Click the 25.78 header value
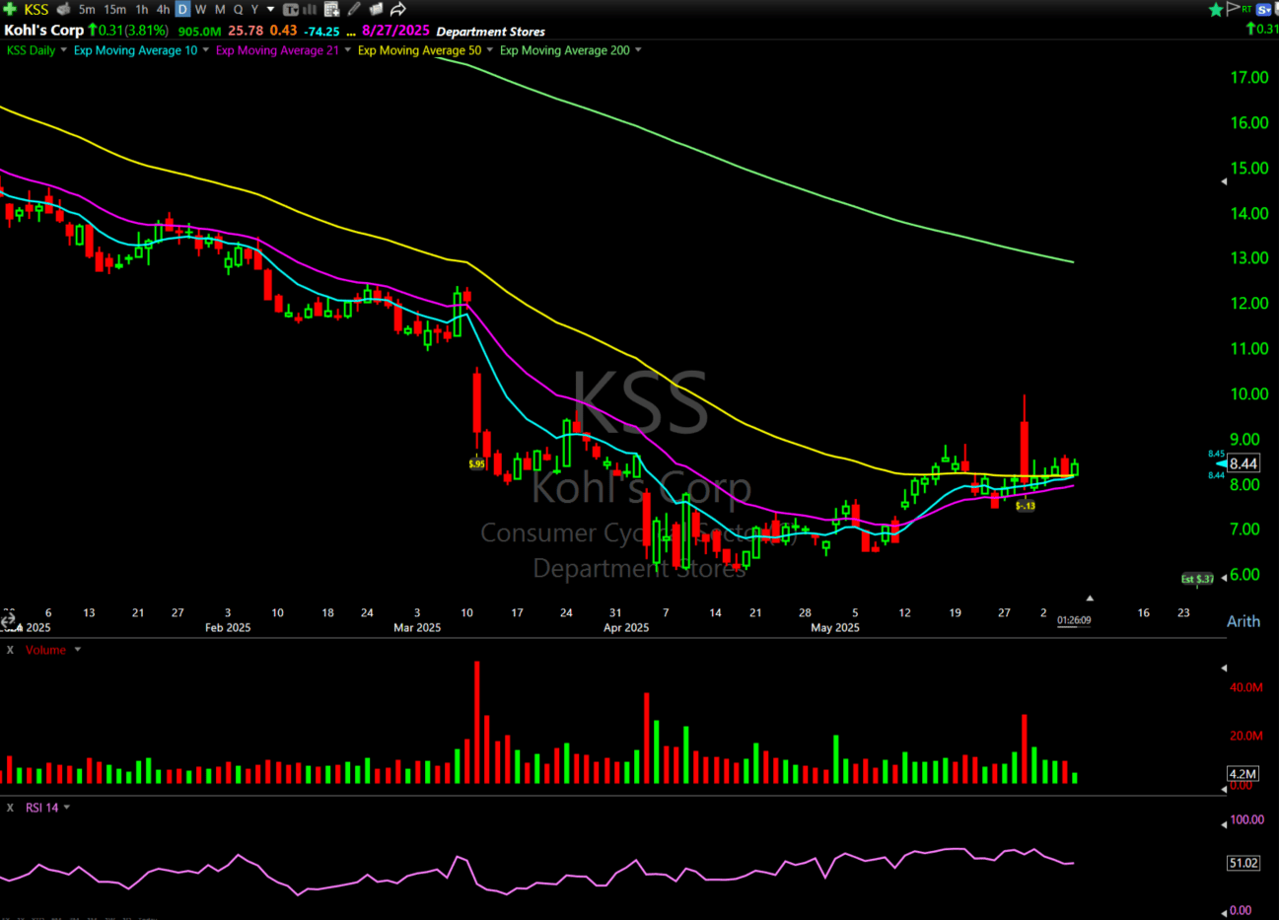 (x=246, y=31)
